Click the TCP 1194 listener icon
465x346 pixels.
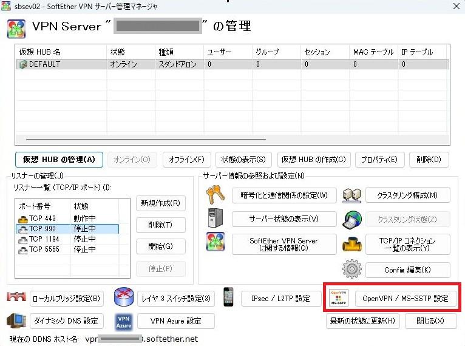(x=23, y=240)
